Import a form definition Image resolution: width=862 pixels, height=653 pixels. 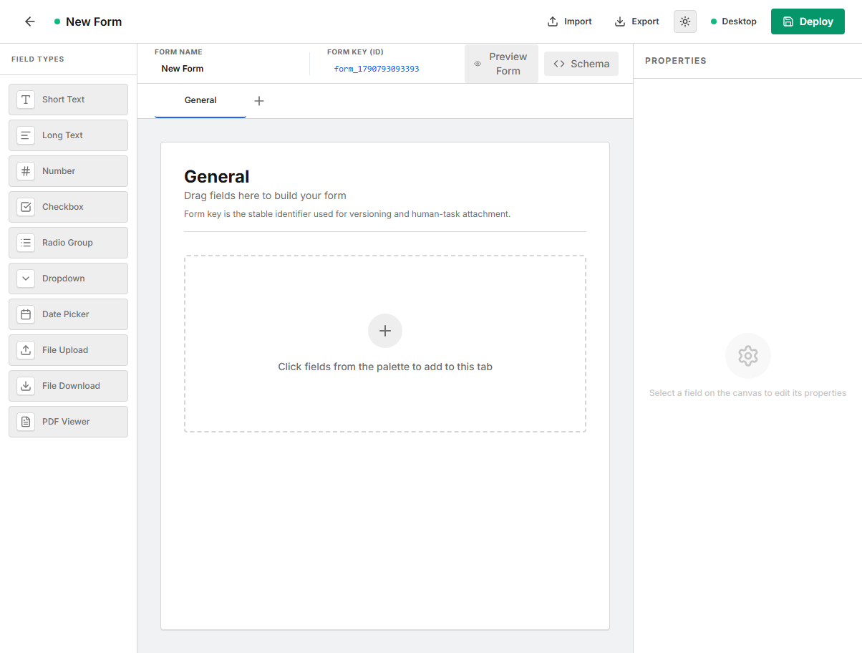coord(569,21)
